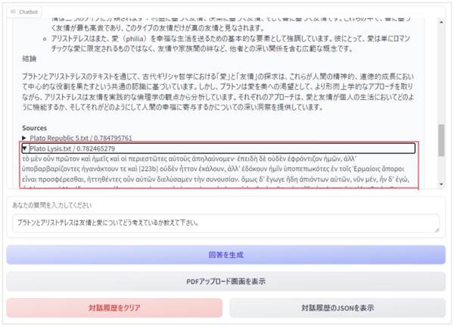
Task: Click the bullet starting アリストテレスはまた、愛
Action: 231,43
